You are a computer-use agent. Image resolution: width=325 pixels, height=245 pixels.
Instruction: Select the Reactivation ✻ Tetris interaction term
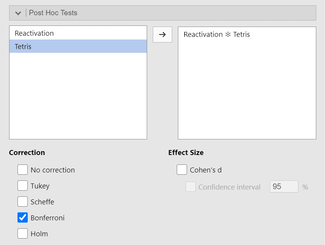[x=217, y=35]
